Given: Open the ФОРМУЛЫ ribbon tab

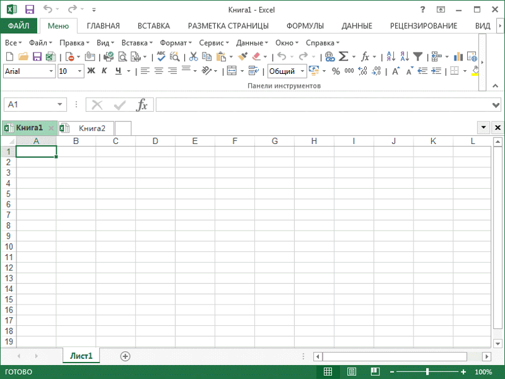Looking at the screenshot, I should coord(305,26).
